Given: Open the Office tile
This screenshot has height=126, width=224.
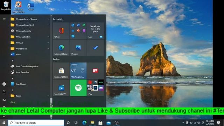Looking at the screenshot, I should (x=61, y=30).
